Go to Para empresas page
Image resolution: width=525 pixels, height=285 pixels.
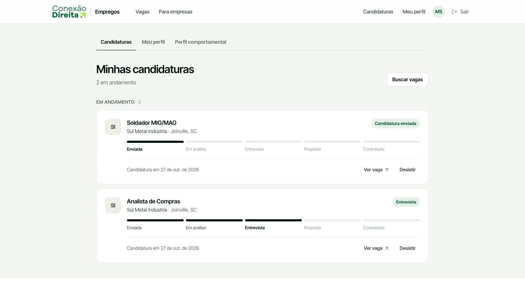coord(176,12)
